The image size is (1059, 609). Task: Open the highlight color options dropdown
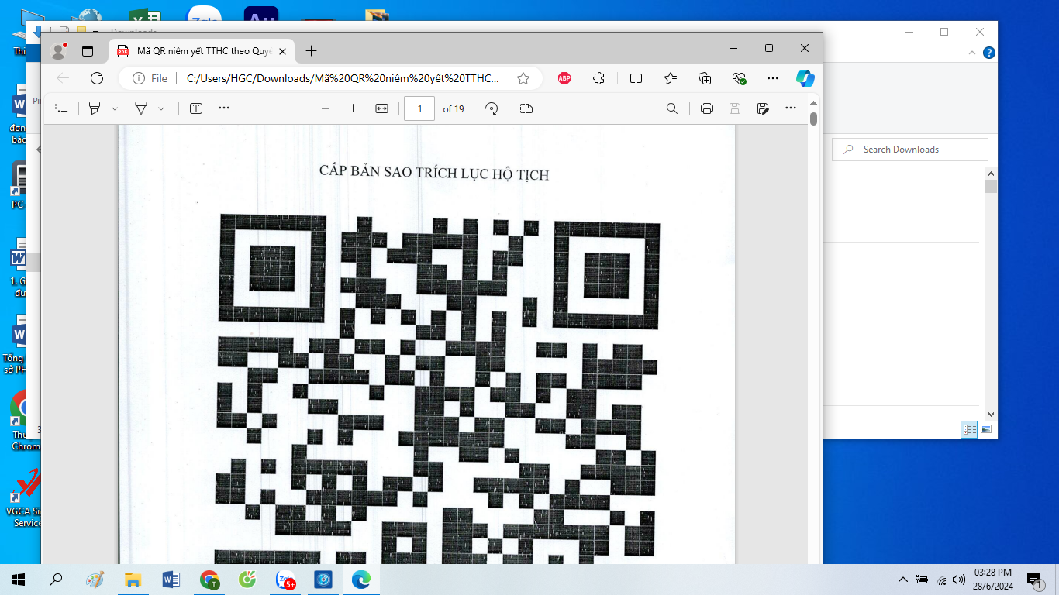click(x=115, y=108)
